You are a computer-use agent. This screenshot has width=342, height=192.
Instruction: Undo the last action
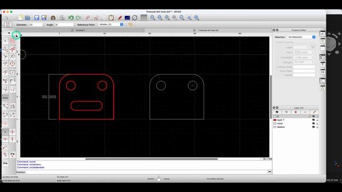[71, 18]
